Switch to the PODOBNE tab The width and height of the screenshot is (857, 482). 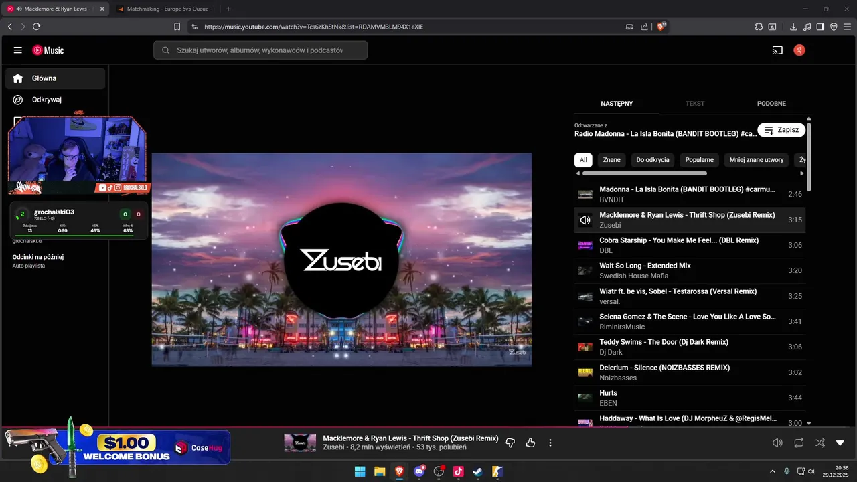click(771, 104)
